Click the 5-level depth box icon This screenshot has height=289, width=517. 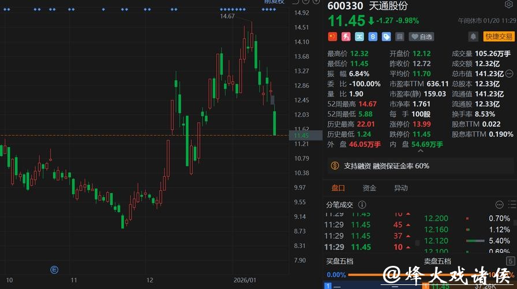pyautogui.click(x=510, y=261)
